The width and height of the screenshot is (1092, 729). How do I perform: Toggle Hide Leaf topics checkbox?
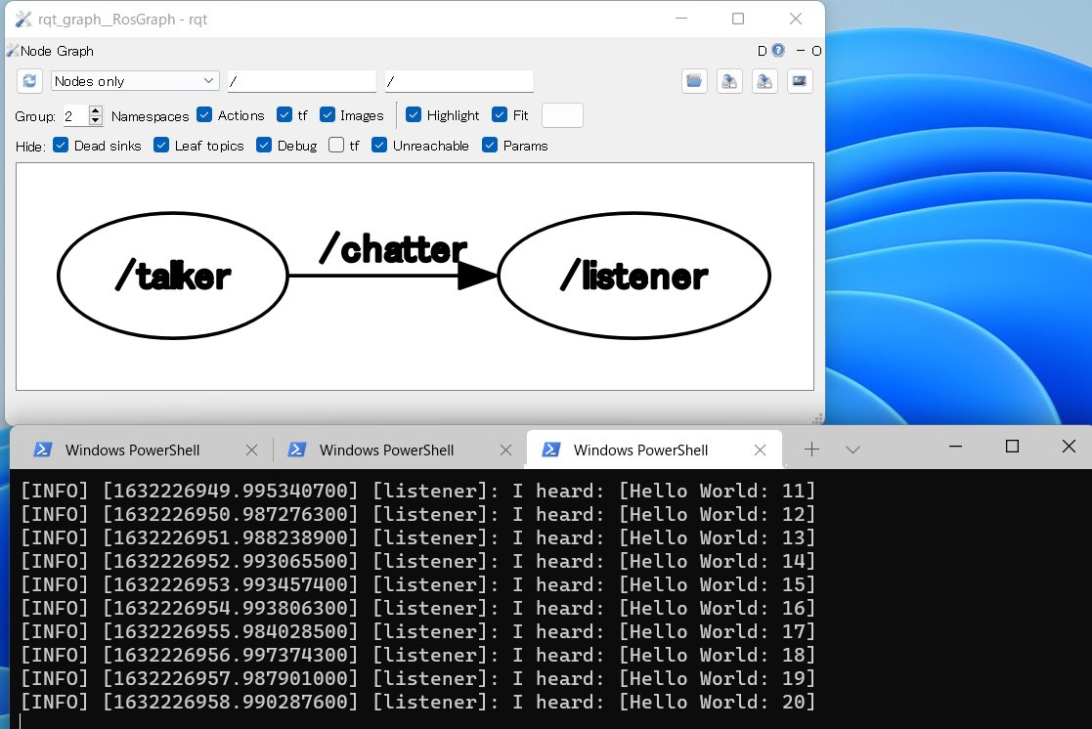[x=161, y=145]
